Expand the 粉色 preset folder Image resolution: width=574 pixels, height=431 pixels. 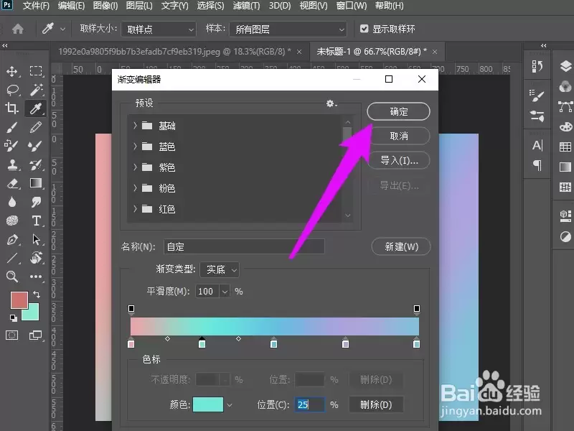(x=135, y=188)
